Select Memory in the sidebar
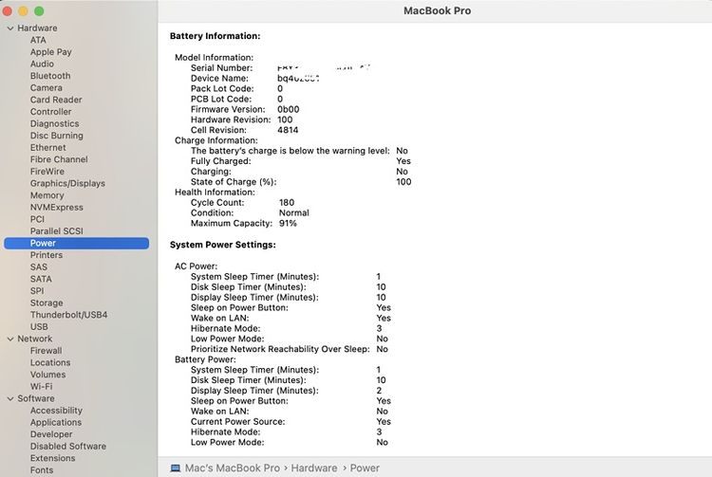 47,195
